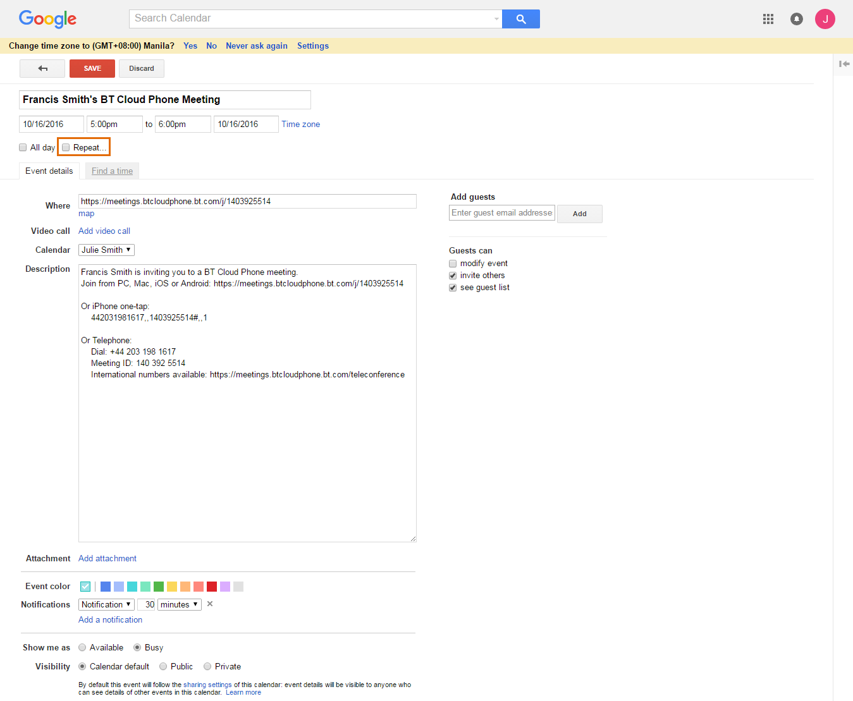The image size is (853, 701).
Task: Remove the notification with the X icon
Action: (210, 604)
